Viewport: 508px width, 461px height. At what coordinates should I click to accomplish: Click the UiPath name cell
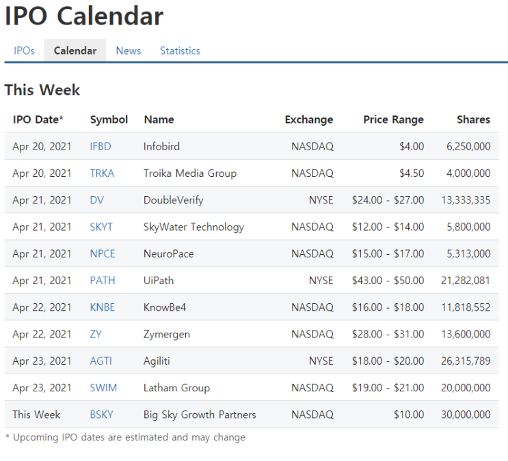[x=159, y=281]
